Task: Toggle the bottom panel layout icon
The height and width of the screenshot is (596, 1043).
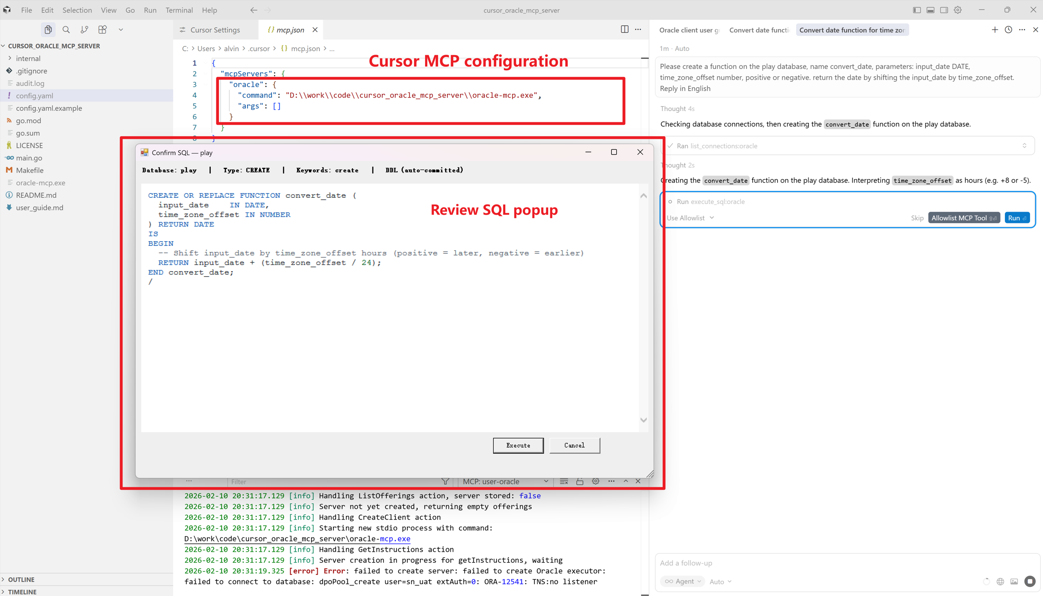Action: click(x=931, y=10)
